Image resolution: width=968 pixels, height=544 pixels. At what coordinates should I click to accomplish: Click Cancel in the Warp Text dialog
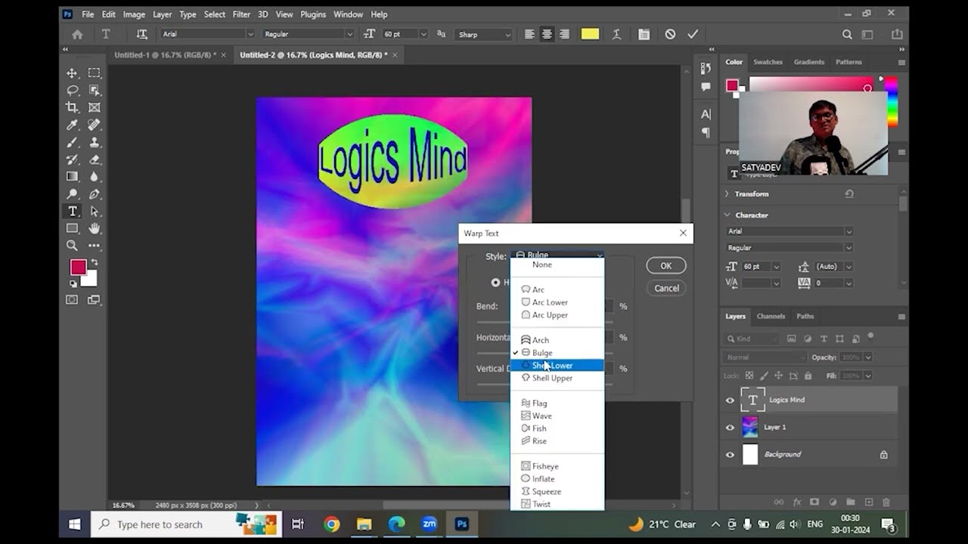pos(666,288)
